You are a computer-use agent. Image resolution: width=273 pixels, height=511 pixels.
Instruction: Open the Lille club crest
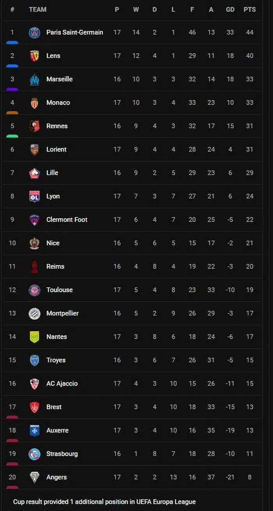coord(34,173)
